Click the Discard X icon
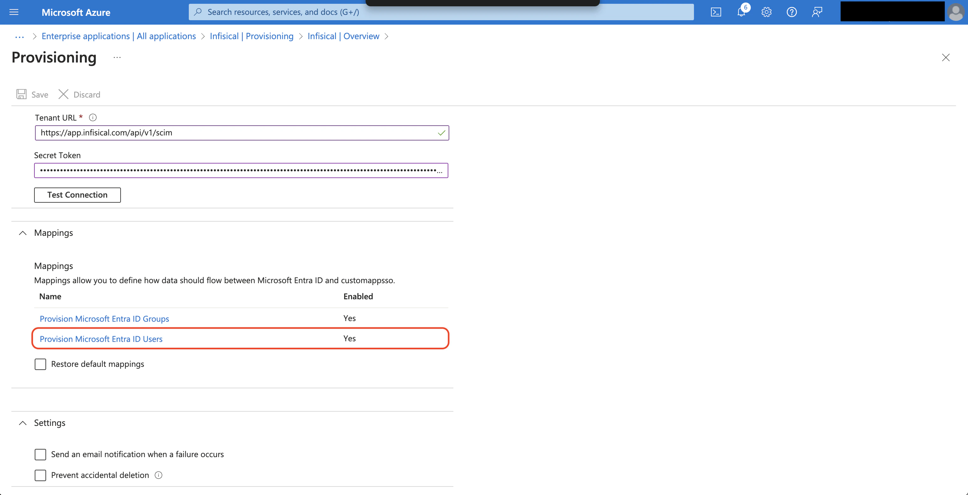The image size is (968, 495). 63,94
